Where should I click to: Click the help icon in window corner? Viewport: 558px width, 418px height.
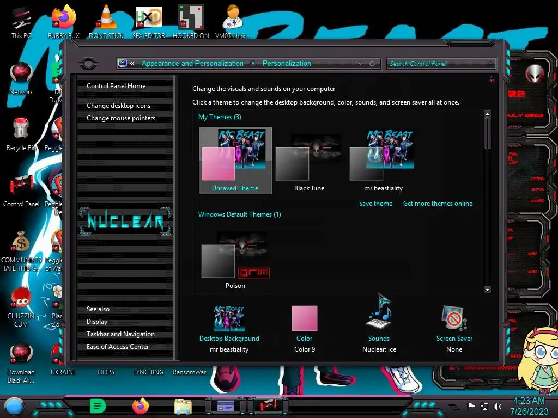tap(492, 79)
